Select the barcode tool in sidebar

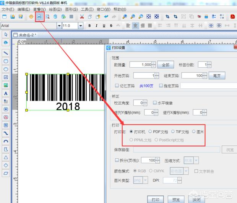coord(6,109)
